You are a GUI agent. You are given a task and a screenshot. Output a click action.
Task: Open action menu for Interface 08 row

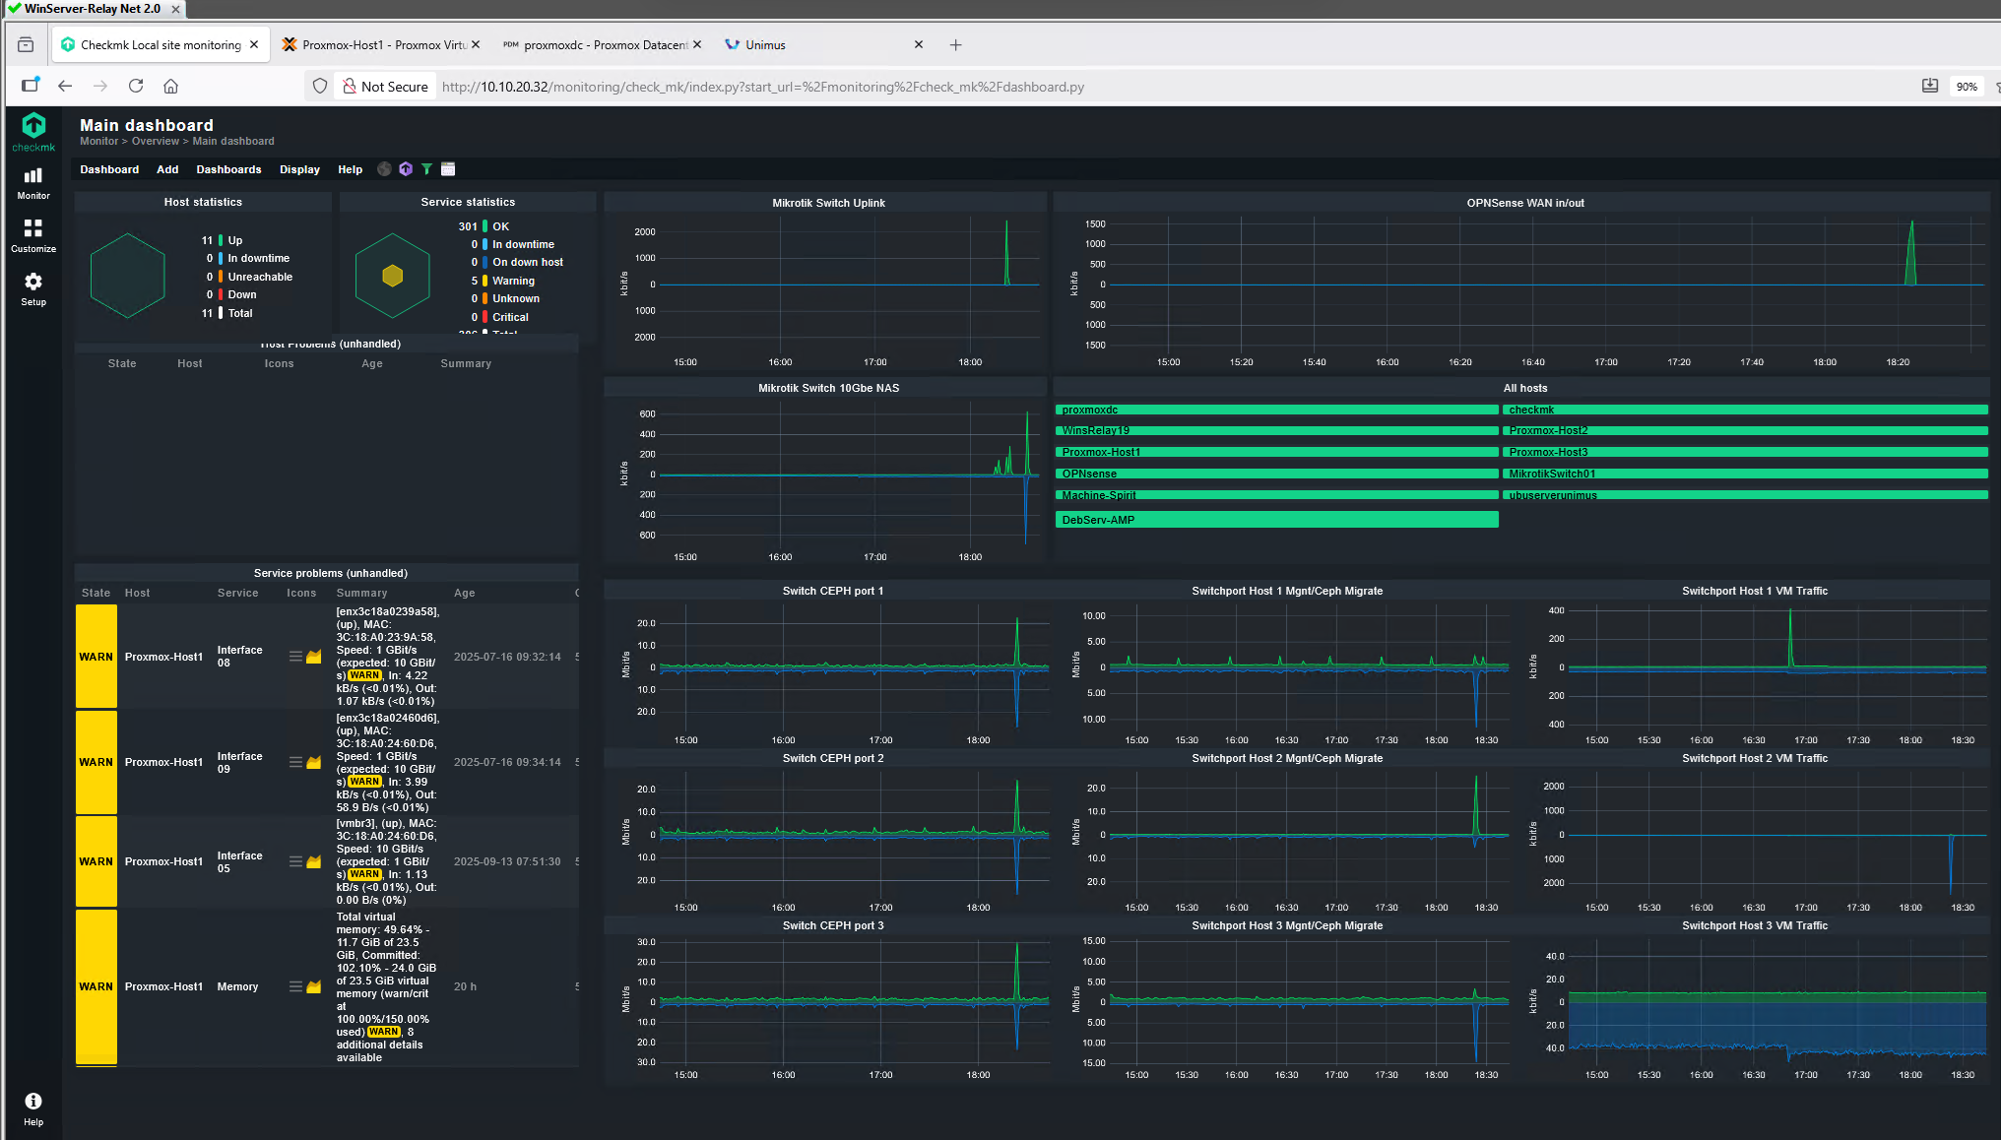[x=295, y=657]
